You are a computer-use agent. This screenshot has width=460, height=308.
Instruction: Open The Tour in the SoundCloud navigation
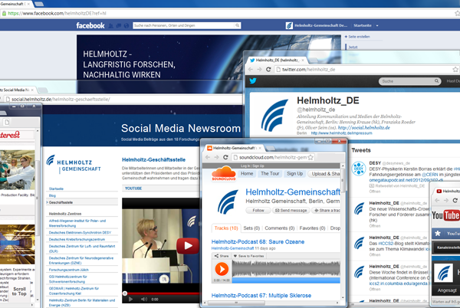click(271, 174)
